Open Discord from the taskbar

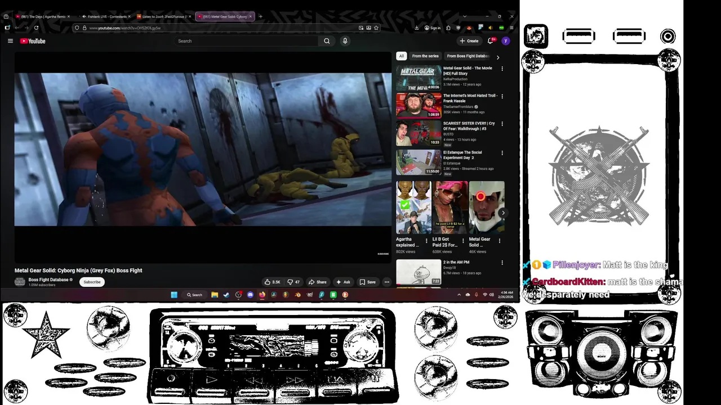click(250, 295)
